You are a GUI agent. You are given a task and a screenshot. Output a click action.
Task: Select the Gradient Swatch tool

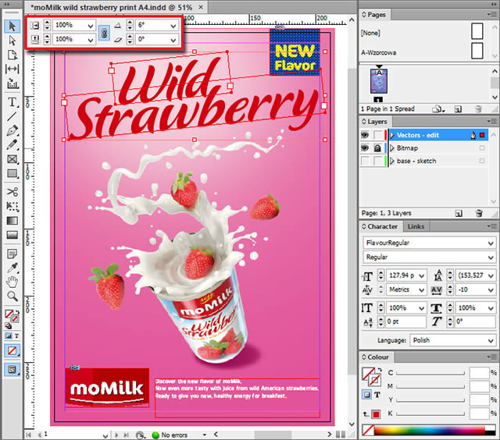click(x=12, y=221)
